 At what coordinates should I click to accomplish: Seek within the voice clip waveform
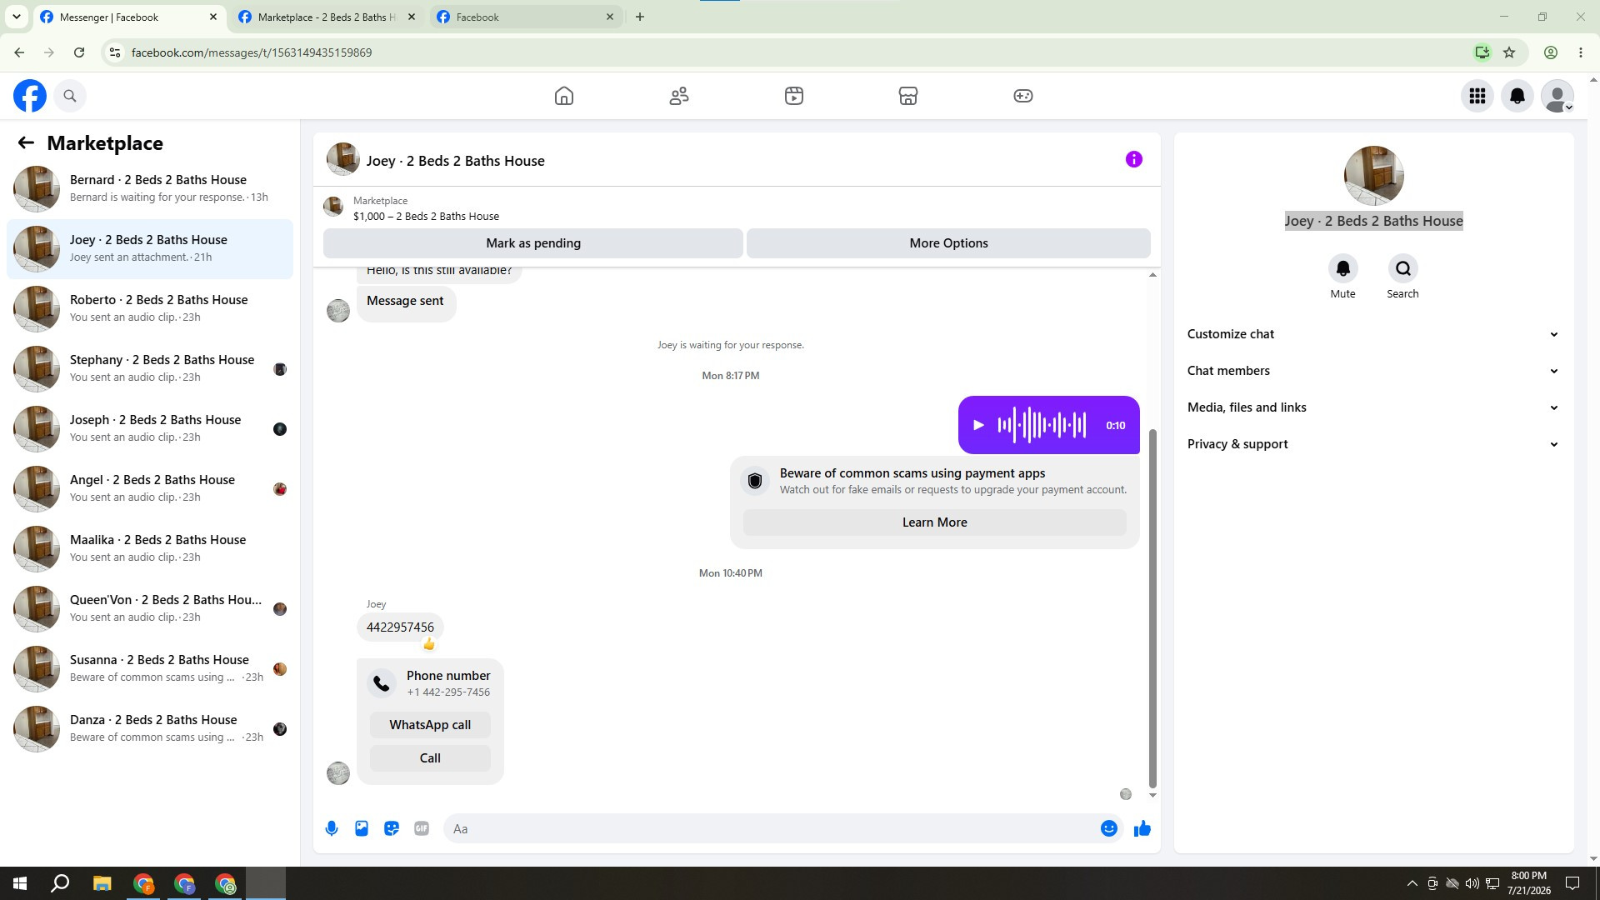pos(1042,425)
